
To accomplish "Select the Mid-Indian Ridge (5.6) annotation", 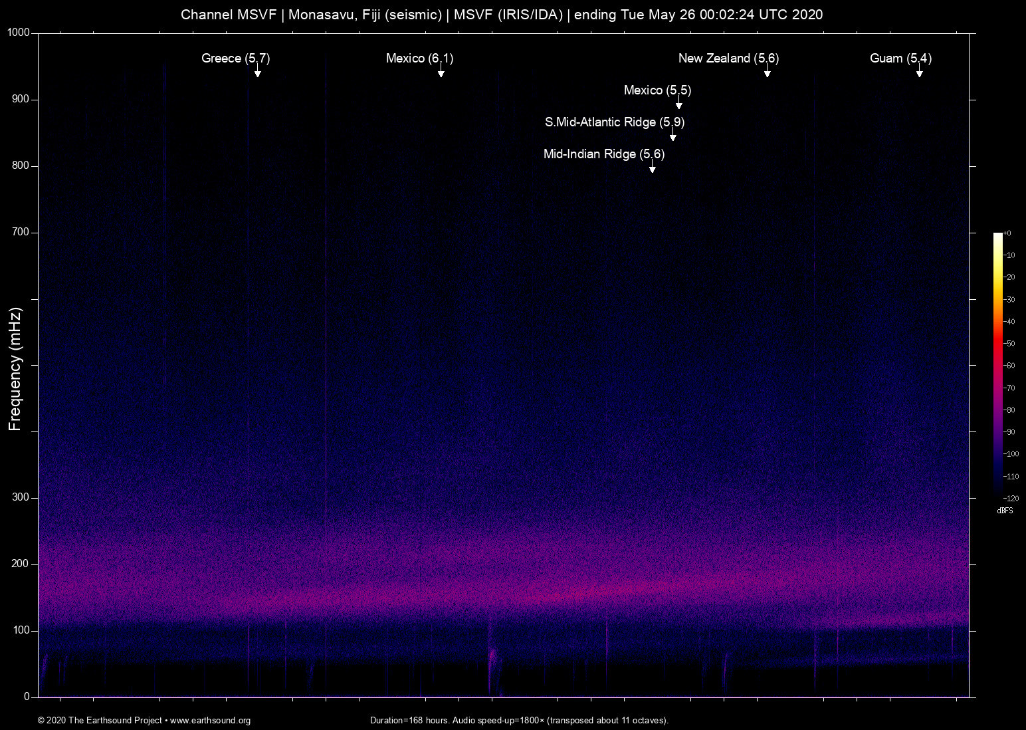I will pos(603,154).
